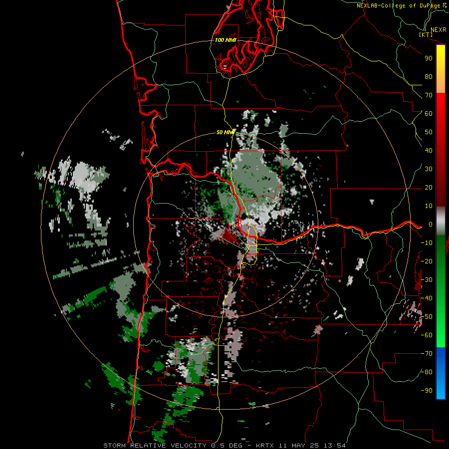Select the gray zero-velocity segment of the color bar
The width and height of the screenshot is (449, 449).
[441, 221]
